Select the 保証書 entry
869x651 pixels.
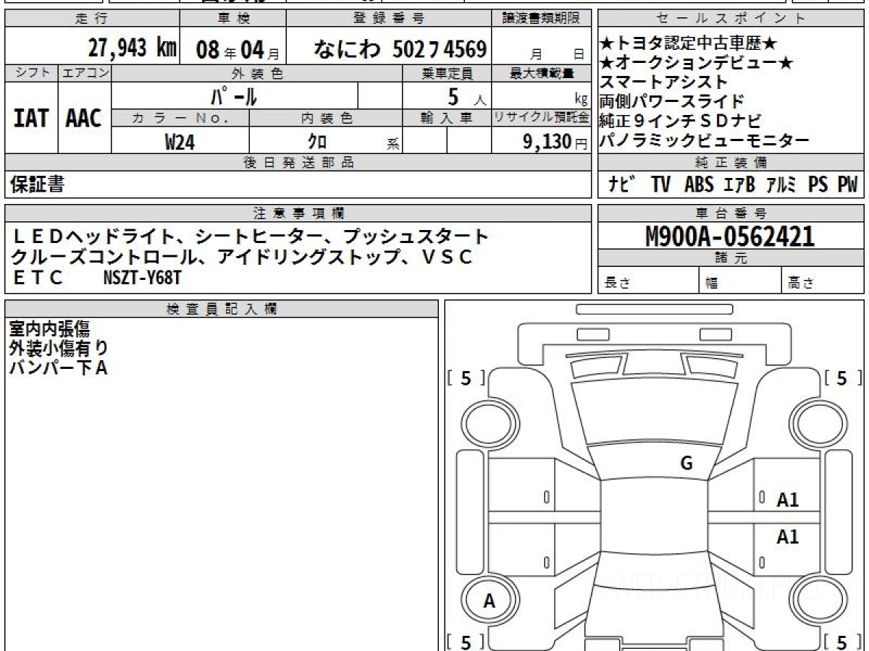(x=37, y=184)
